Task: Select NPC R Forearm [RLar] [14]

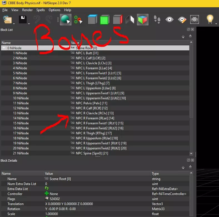Action: (x=95, y=118)
